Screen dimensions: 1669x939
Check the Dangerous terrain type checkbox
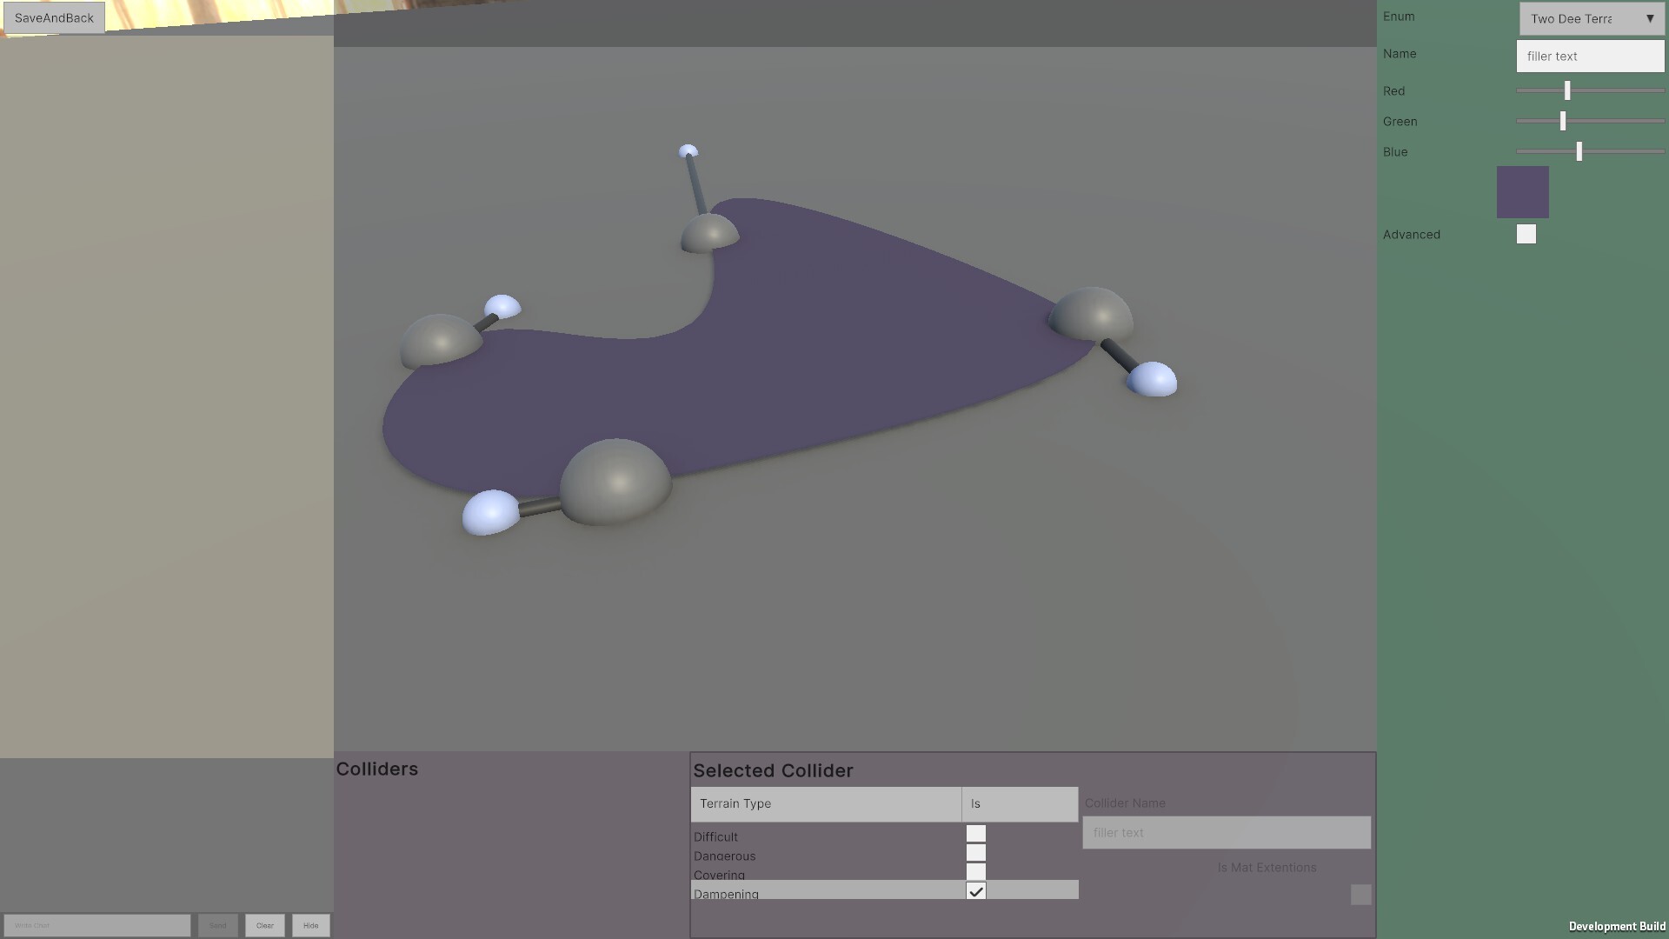[976, 853]
